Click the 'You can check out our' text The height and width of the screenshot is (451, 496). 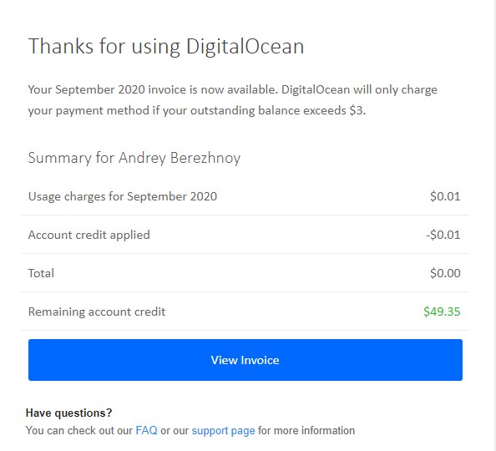pyautogui.click(x=79, y=431)
